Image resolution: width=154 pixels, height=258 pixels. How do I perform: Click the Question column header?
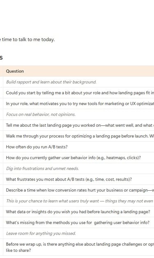coord(15,71)
